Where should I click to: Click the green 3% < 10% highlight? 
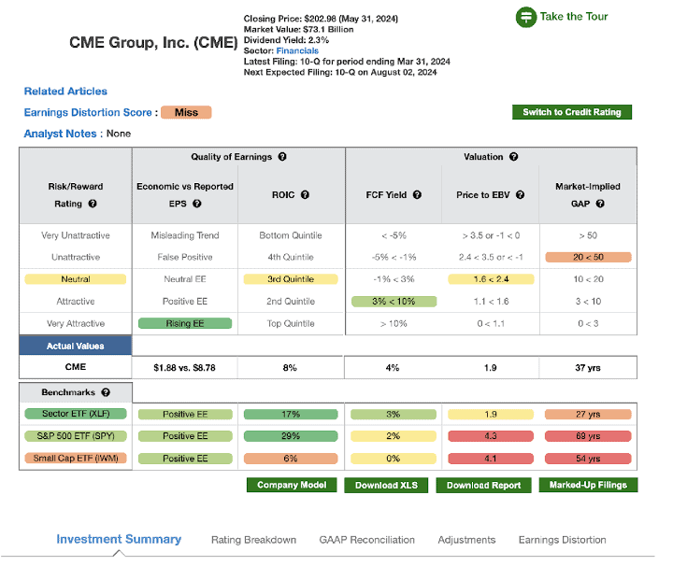coord(394,302)
